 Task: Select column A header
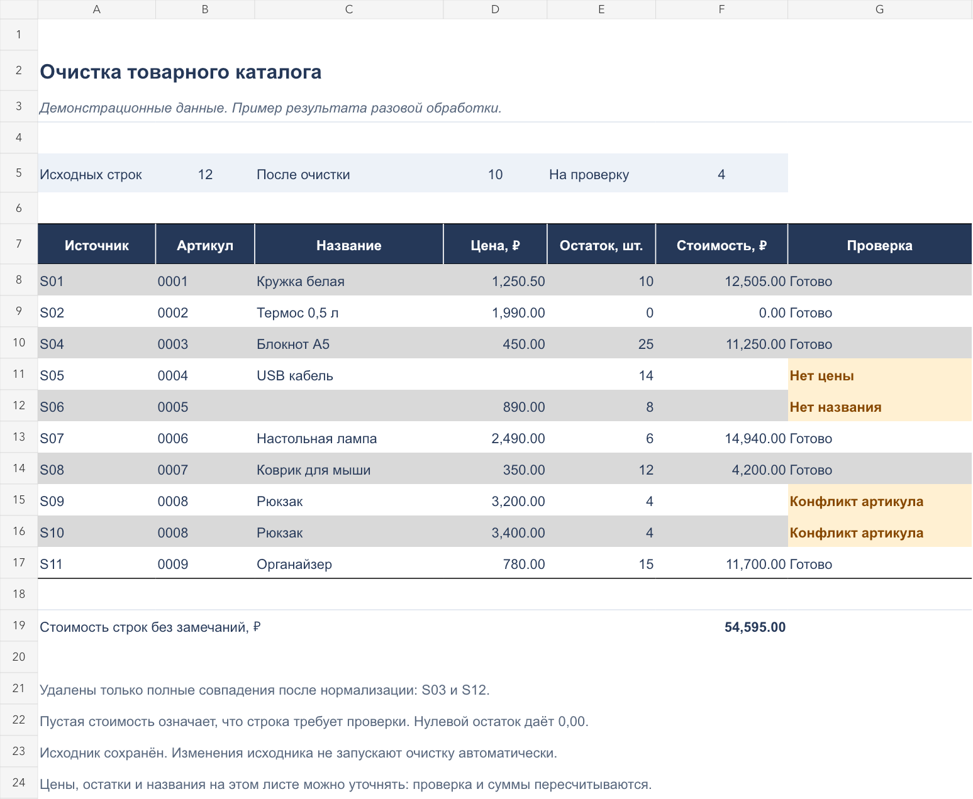(96, 9)
